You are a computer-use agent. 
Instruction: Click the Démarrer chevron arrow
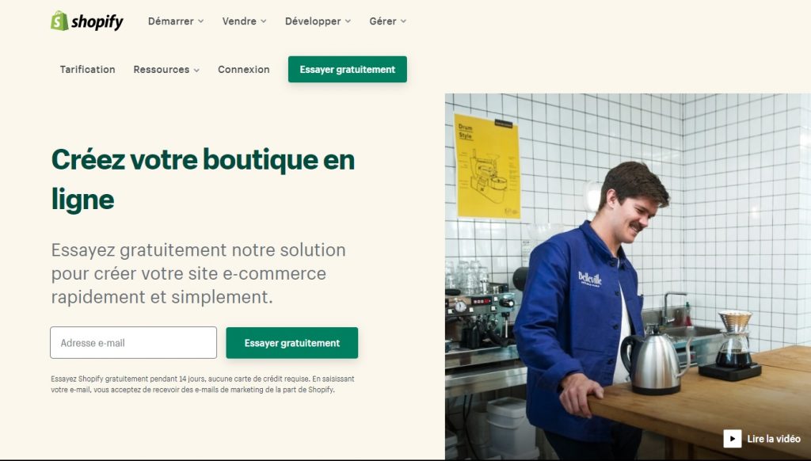(200, 21)
